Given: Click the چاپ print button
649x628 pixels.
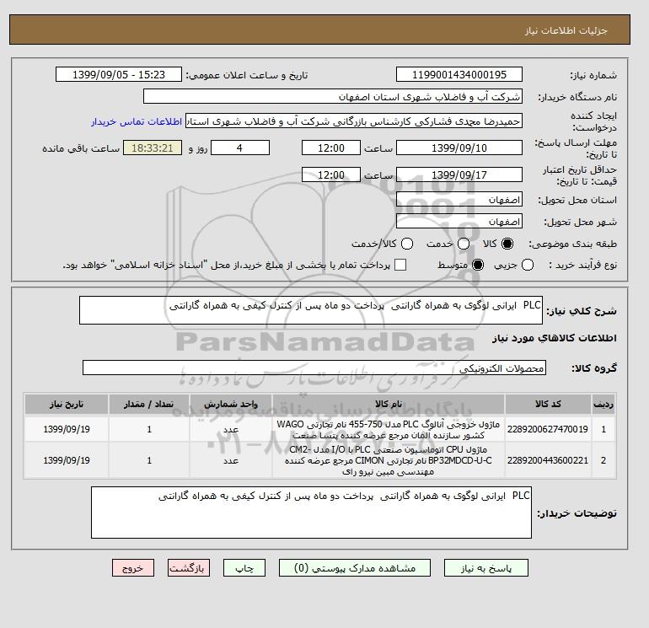Looking at the screenshot, I should coord(244,568).
